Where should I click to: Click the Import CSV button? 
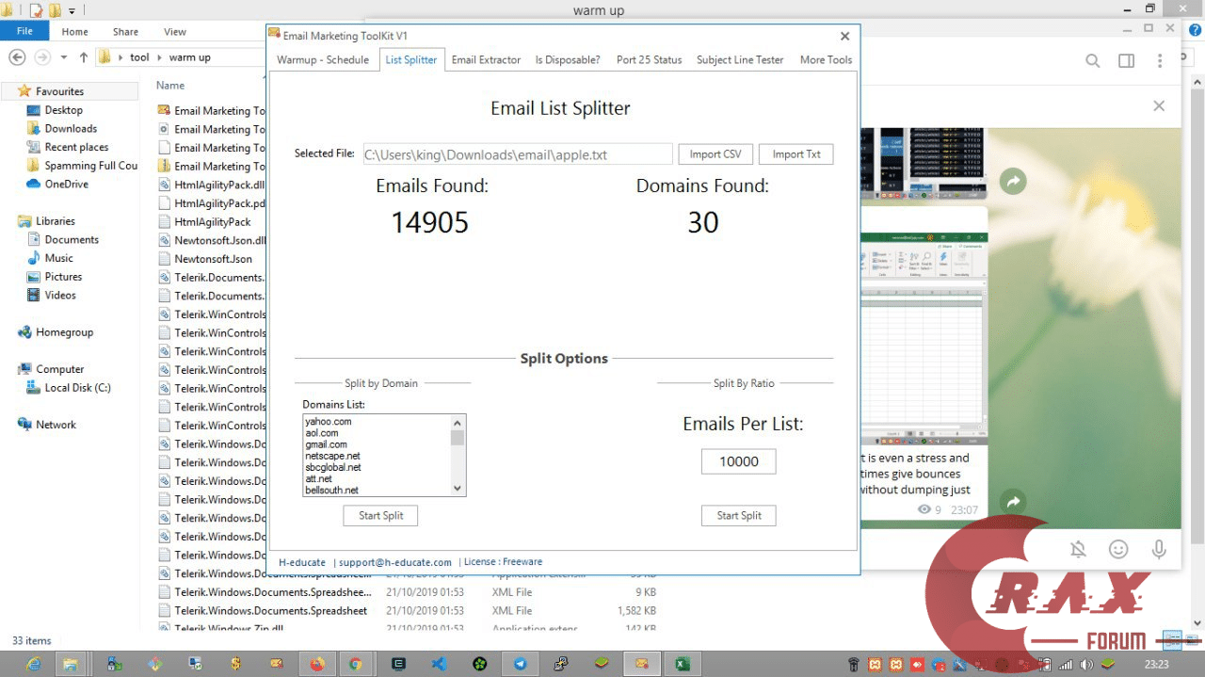715,154
